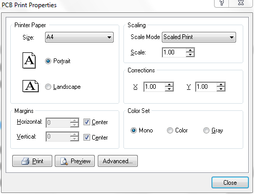Decrease Scale value with down arrow
This screenshot has width=254, height=194.
pos(190,54)
